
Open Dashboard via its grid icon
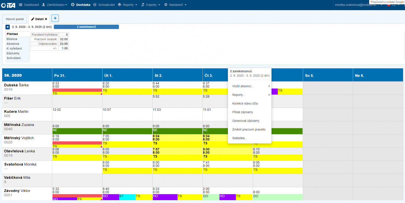[x=21, y=5]
